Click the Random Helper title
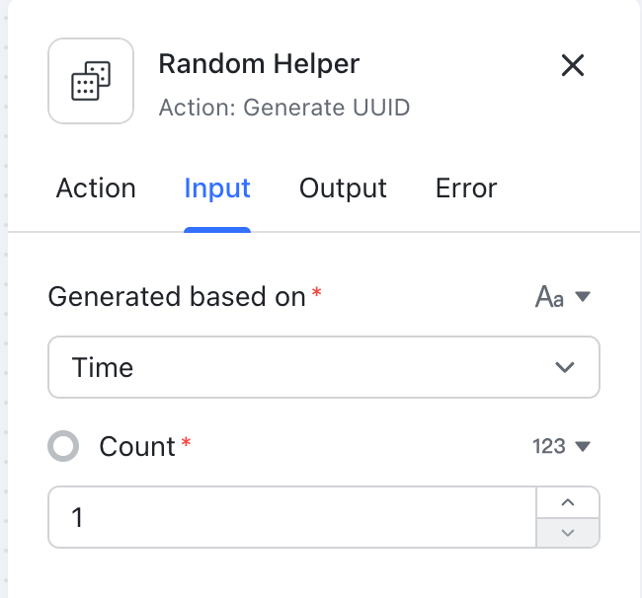This screenshot has height=598, width=642. pyautogui.click(x=259, y=65)
